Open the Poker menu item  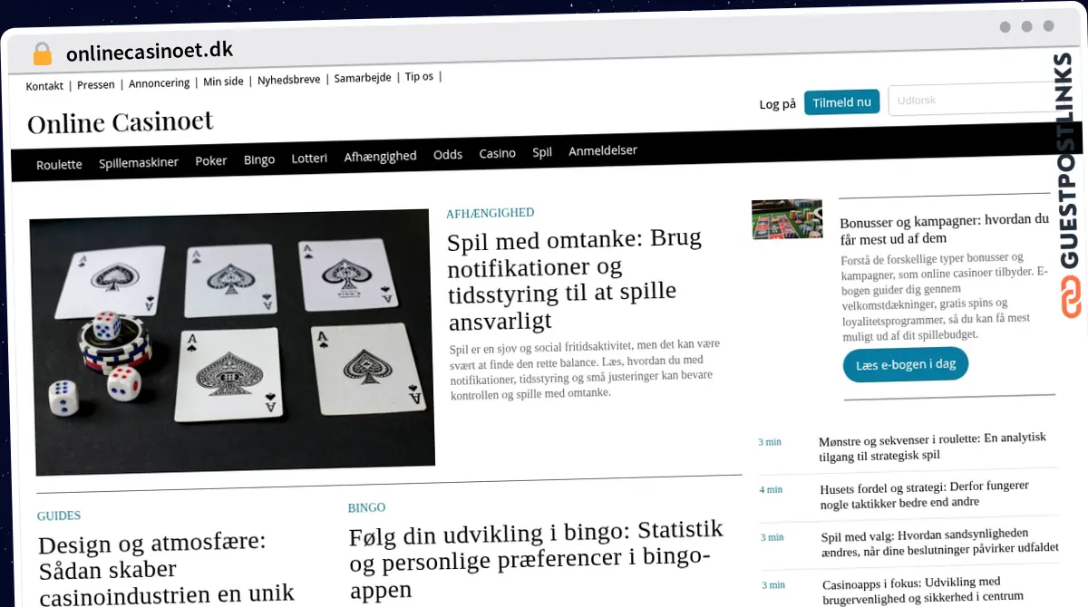pyautogui.click(x=211, y=161)
